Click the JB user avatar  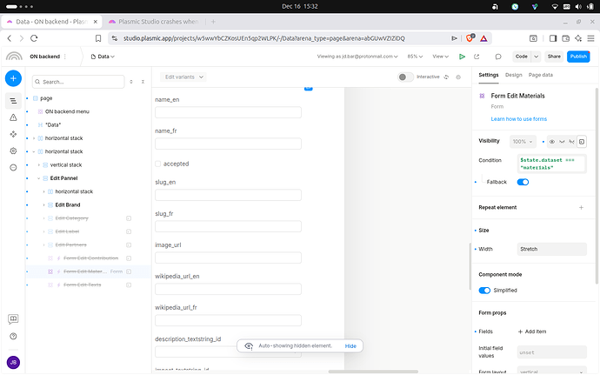click(x=13, y=362)
